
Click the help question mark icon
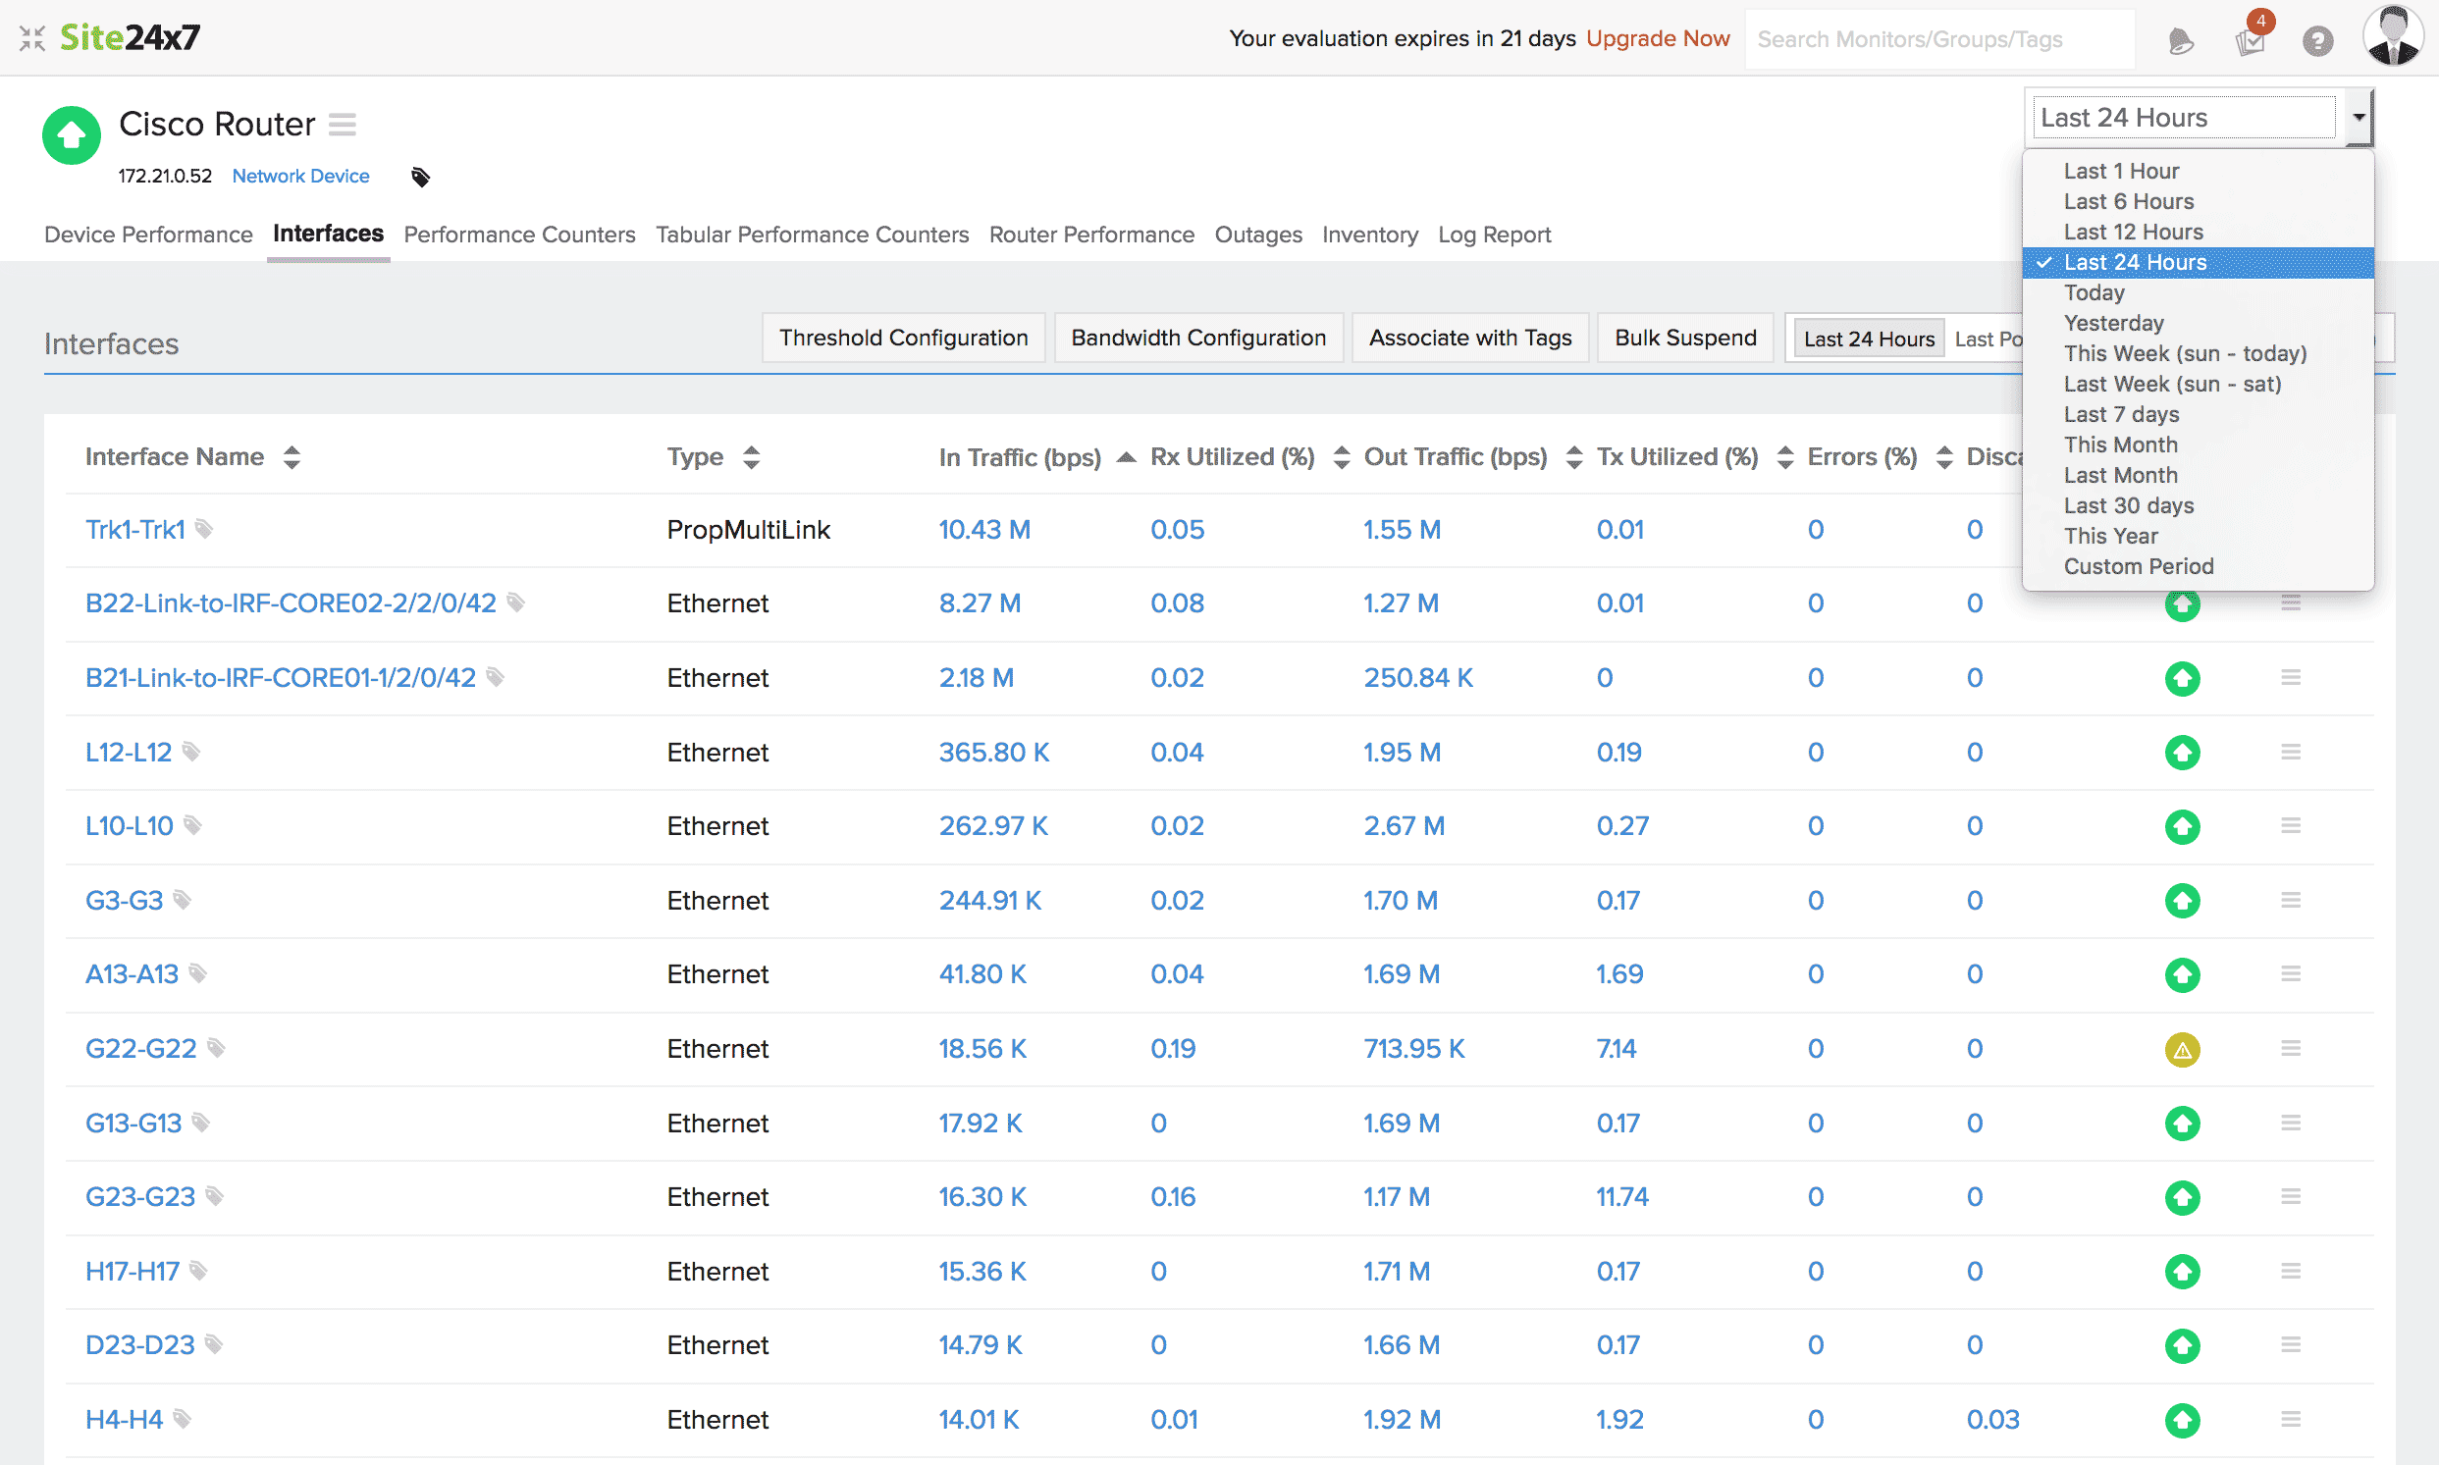point(2317,40)
